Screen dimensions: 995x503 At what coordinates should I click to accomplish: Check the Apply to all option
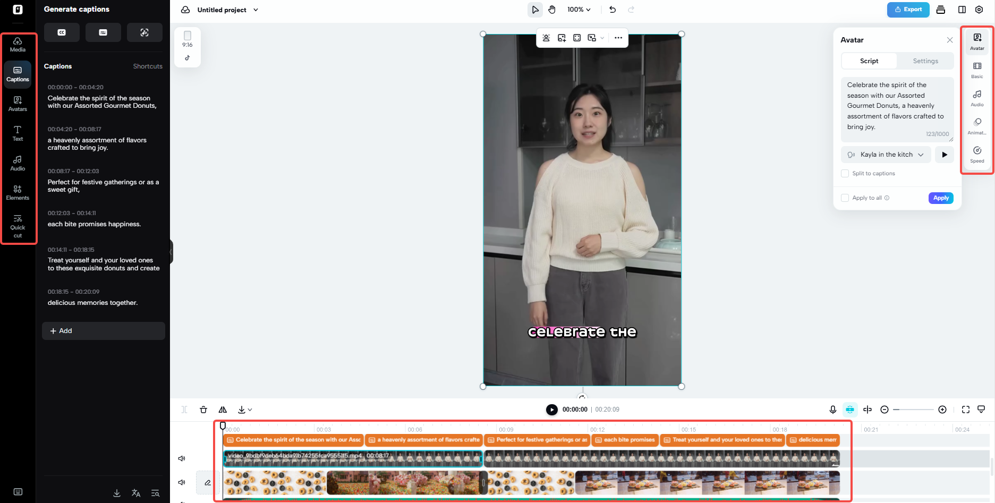click(845, 197)
